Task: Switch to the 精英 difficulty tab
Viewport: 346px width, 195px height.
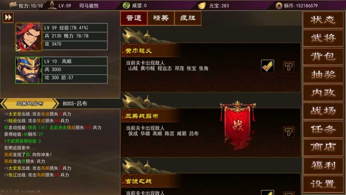Action: [x=161, y=18]
